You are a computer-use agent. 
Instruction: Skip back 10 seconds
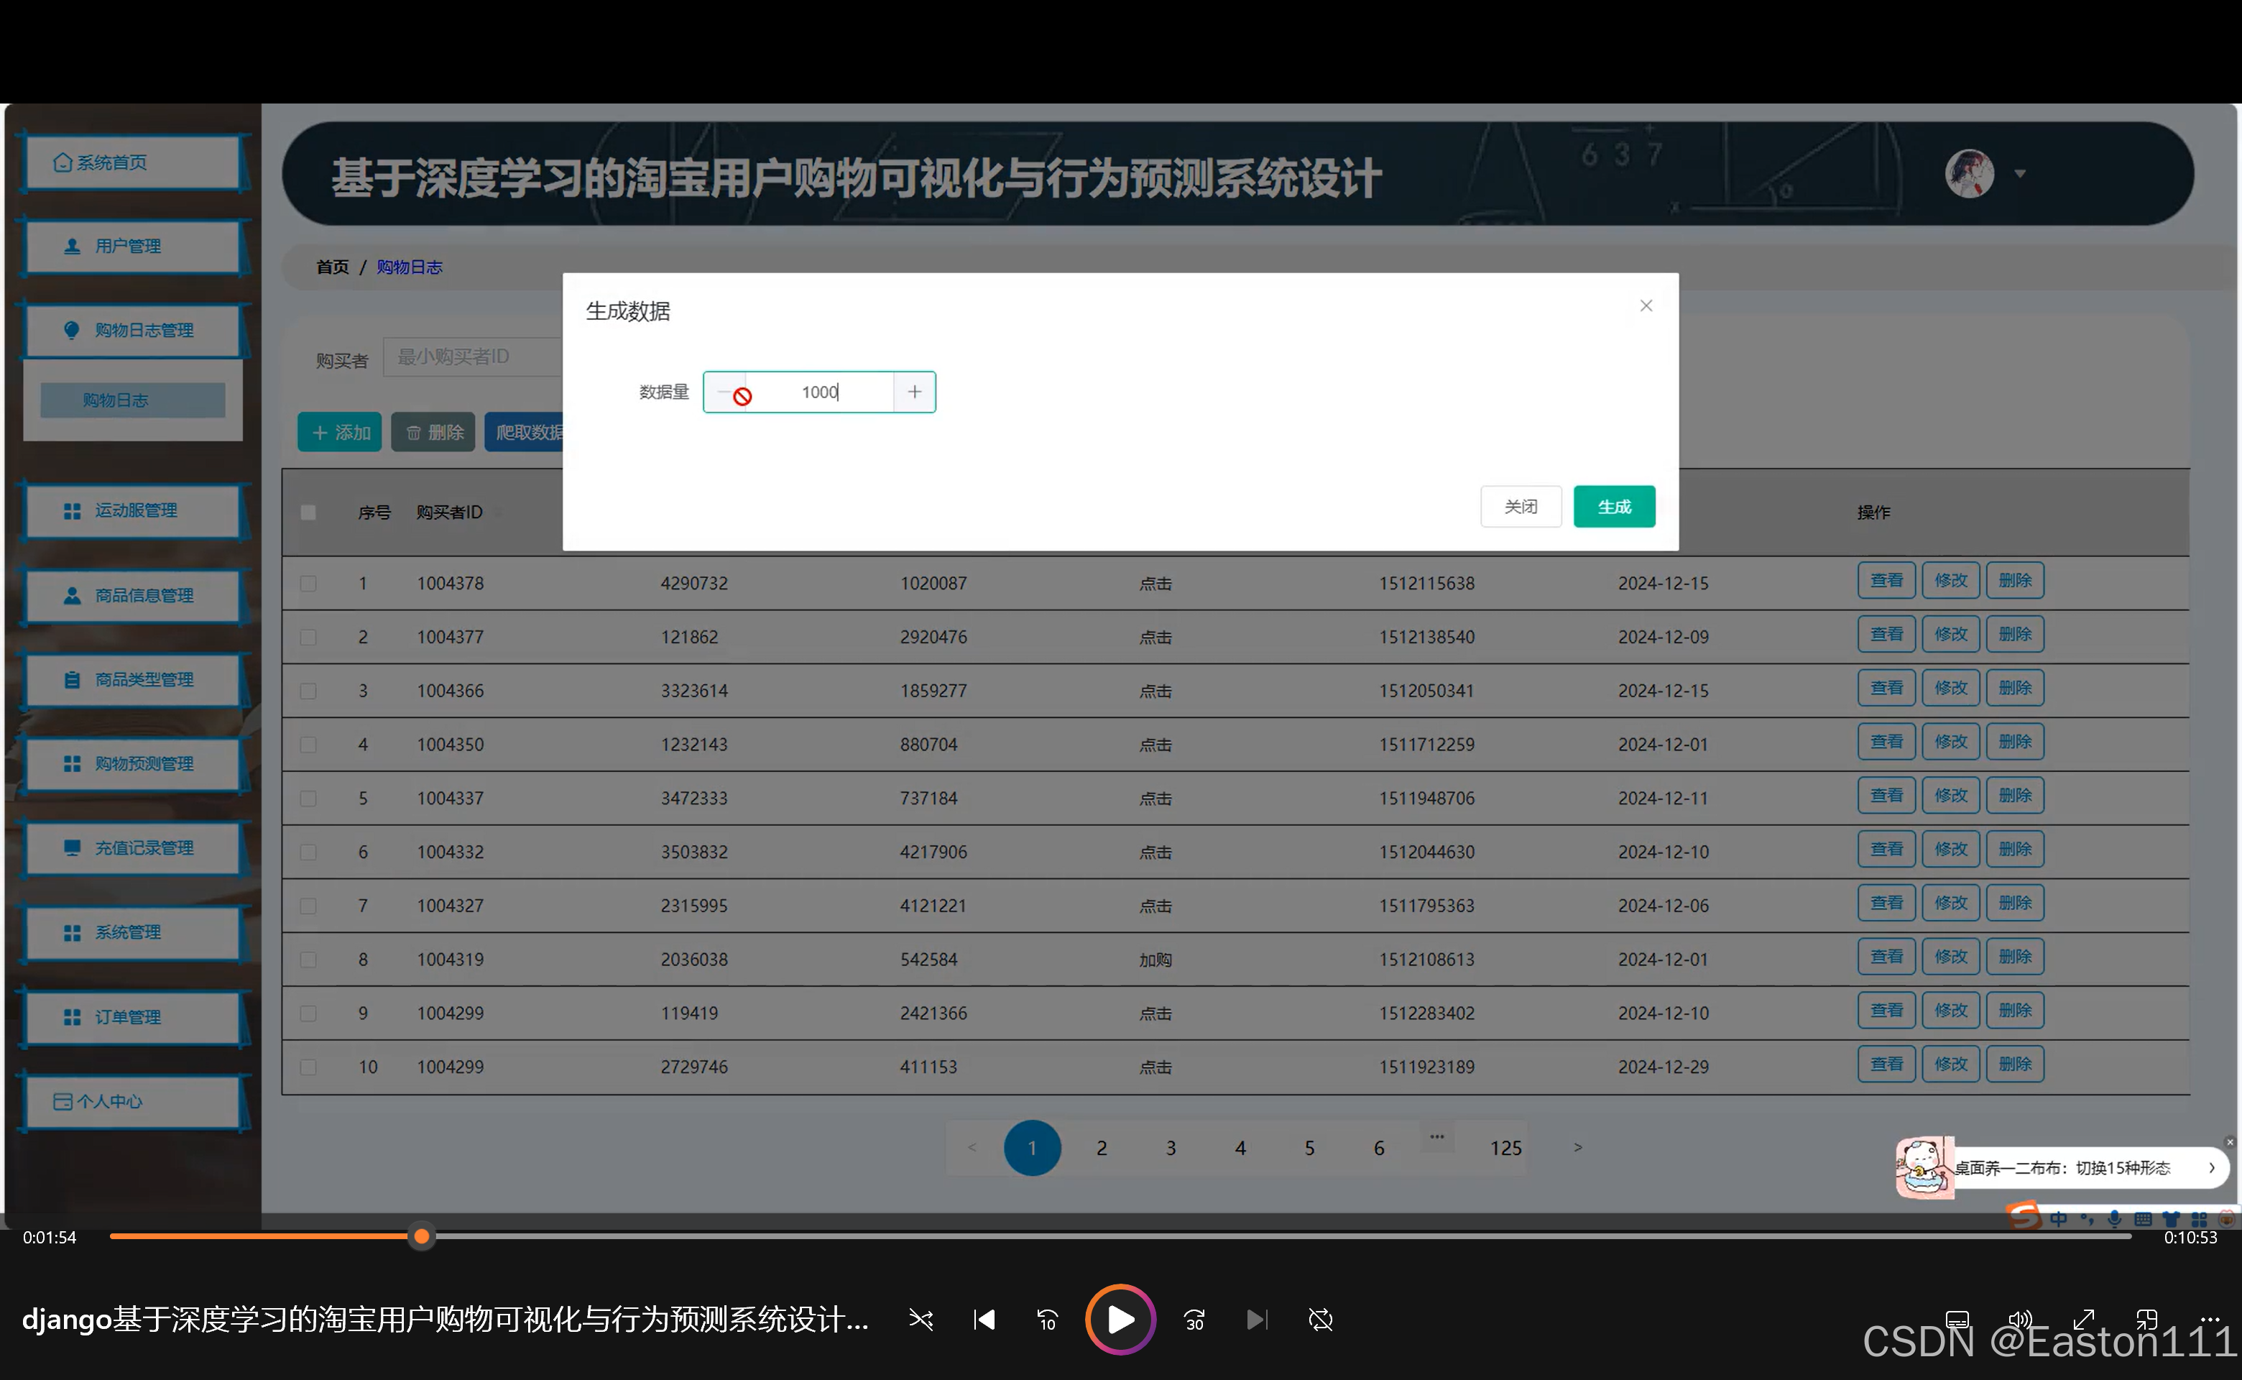[x=1047, y=1320]
